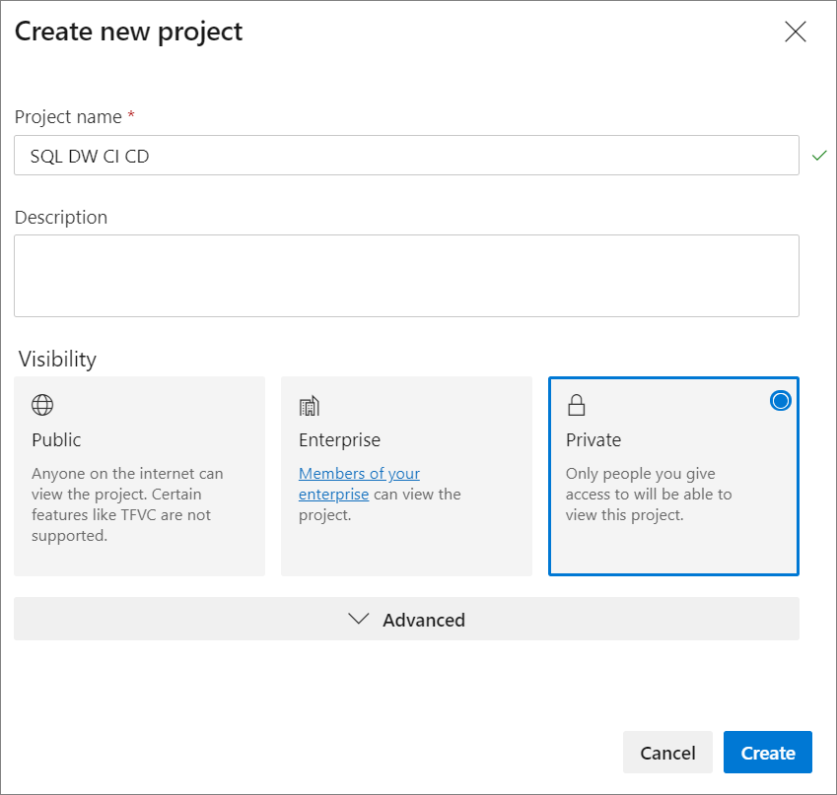The image size is (837, 795).
Task: Click the Advanced label text
Action: 424,620
